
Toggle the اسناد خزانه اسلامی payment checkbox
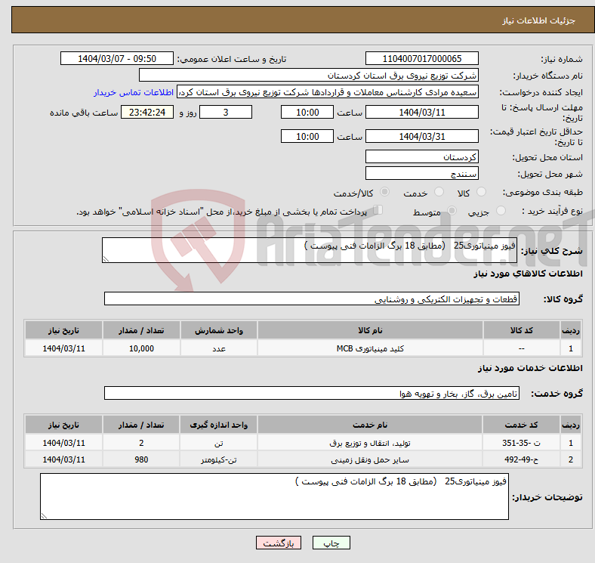pos(378,210)
